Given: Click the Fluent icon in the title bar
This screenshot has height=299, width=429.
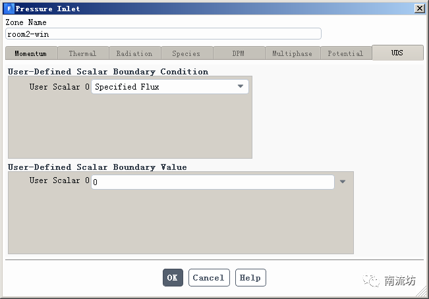Looking at the screenshot, I should click(8, 9).
